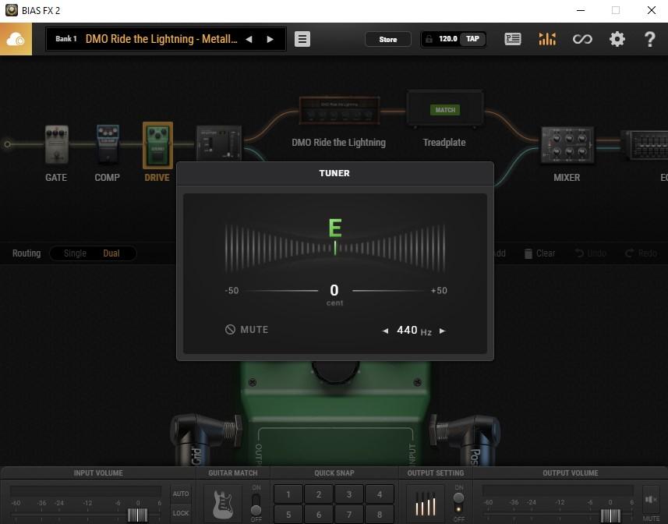Select the splitter module in signal chain

219,143
